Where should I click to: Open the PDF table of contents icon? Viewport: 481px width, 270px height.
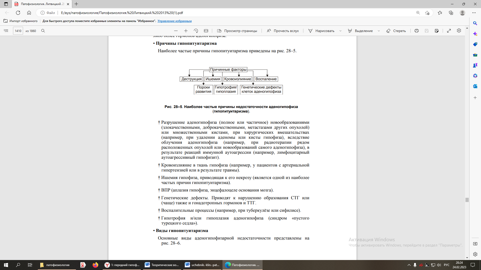pyautogui.click(x=6, y=31)
